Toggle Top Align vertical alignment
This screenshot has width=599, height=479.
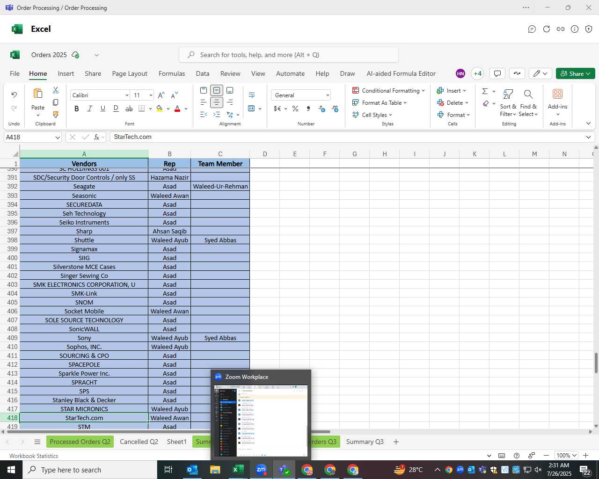click(x=204, y=90)
